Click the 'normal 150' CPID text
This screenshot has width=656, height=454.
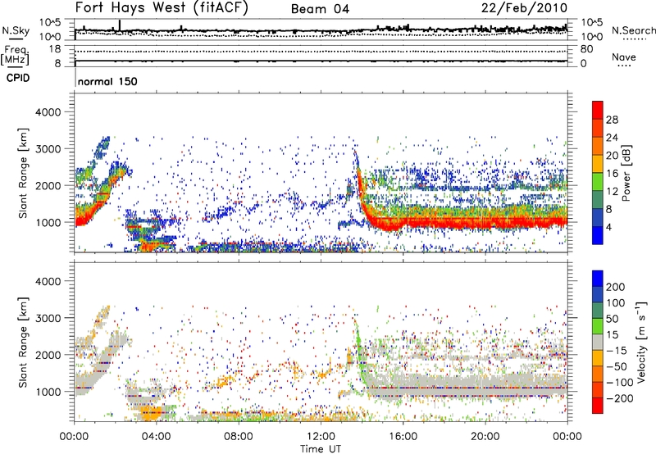107,81
